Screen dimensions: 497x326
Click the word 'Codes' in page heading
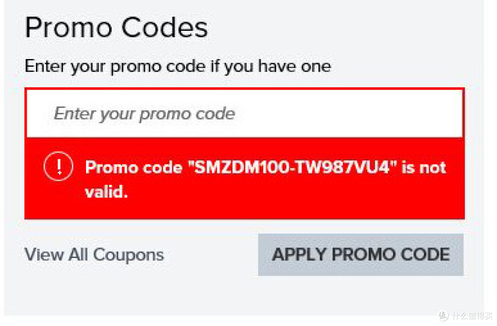pos(164,28)
